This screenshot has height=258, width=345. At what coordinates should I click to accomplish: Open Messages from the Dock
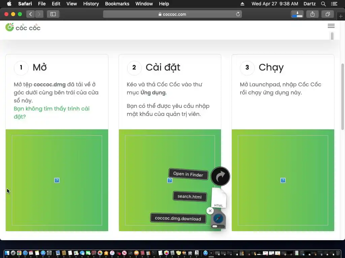tap(82, 253)
